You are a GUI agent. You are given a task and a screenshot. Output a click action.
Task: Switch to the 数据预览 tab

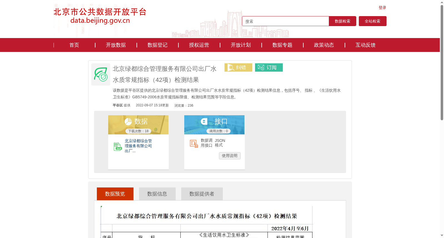[115, 194]
